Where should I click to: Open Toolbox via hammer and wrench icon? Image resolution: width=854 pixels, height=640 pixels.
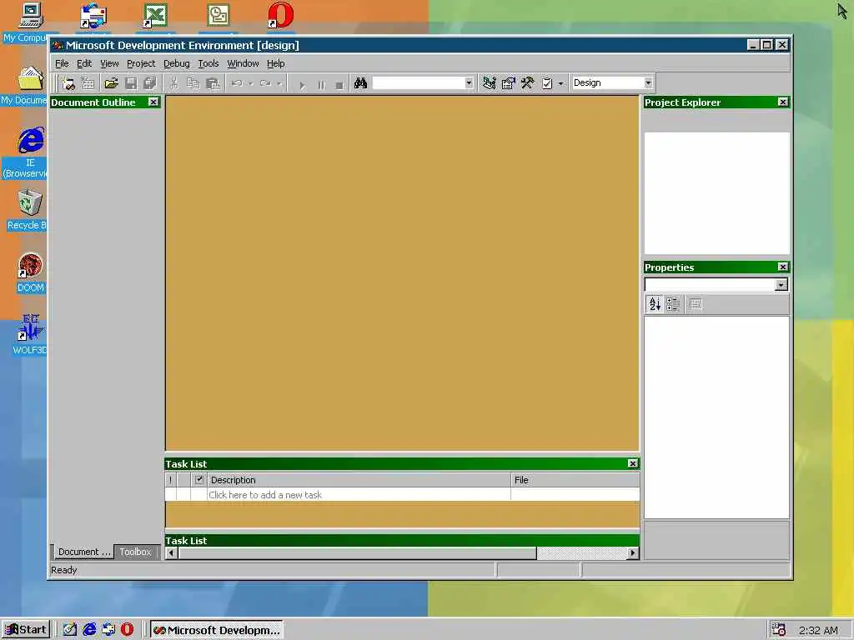[x=527, y=83]
